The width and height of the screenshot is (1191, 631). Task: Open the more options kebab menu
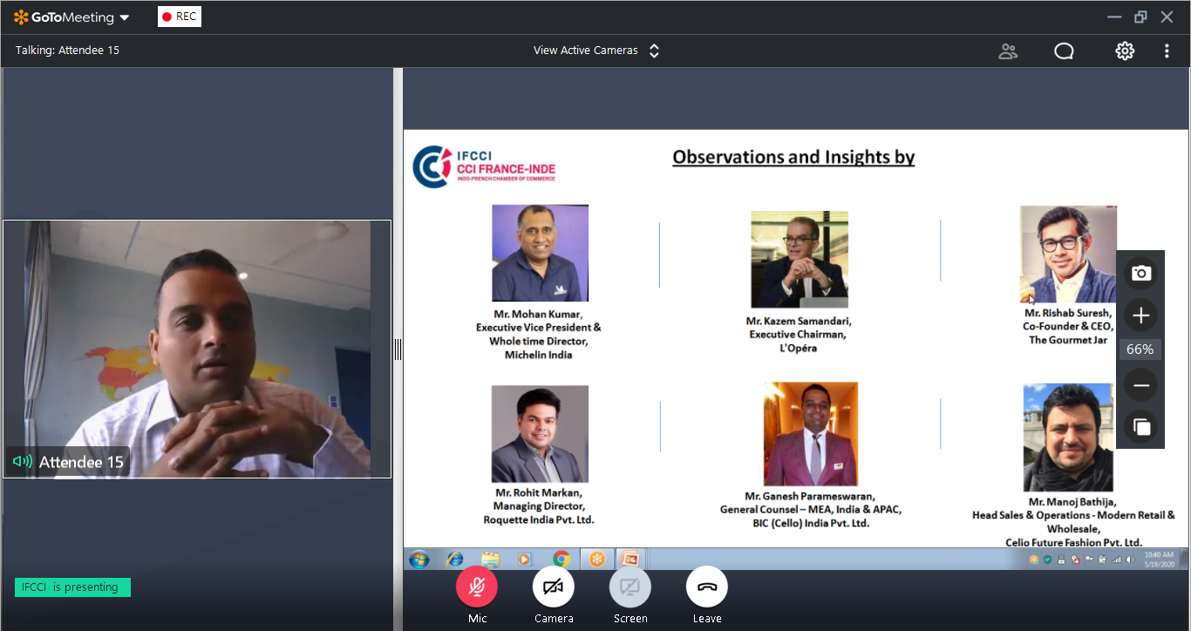(x=1167, y=51)
